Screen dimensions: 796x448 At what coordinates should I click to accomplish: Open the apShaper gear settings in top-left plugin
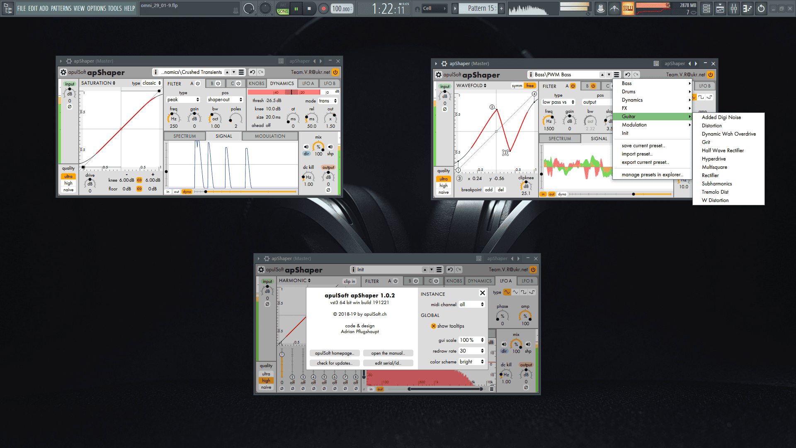[x=63, y=72]
